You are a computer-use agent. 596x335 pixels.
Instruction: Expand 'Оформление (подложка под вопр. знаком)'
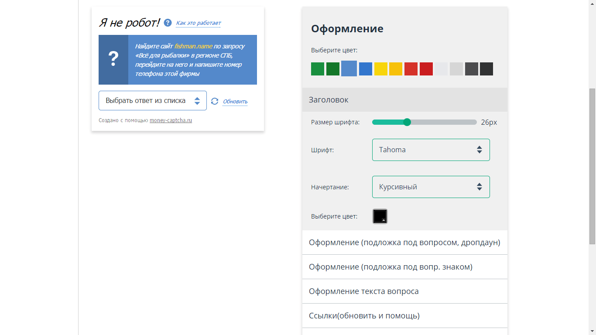click(405, 267)
